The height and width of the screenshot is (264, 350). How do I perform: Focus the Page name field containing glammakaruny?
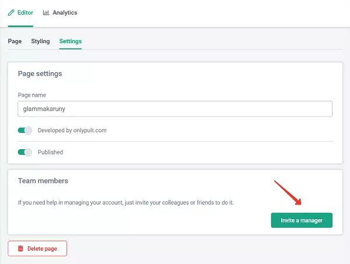click(x=175, y=109)
